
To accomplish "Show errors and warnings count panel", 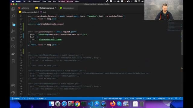I will pyautogui.click(x=30, y=98).
